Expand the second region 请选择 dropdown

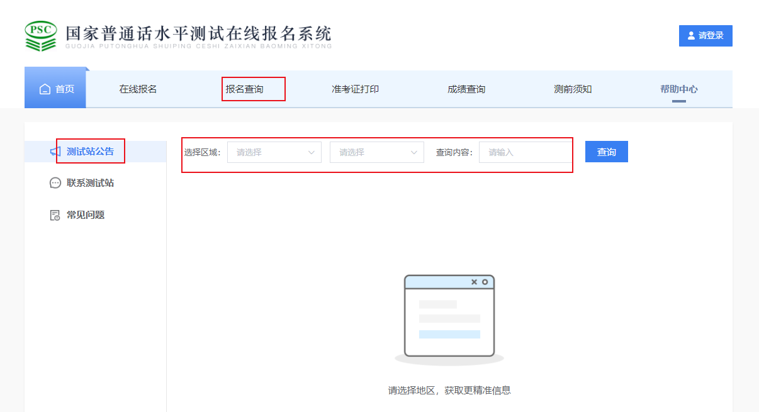[x=377, y=152]
